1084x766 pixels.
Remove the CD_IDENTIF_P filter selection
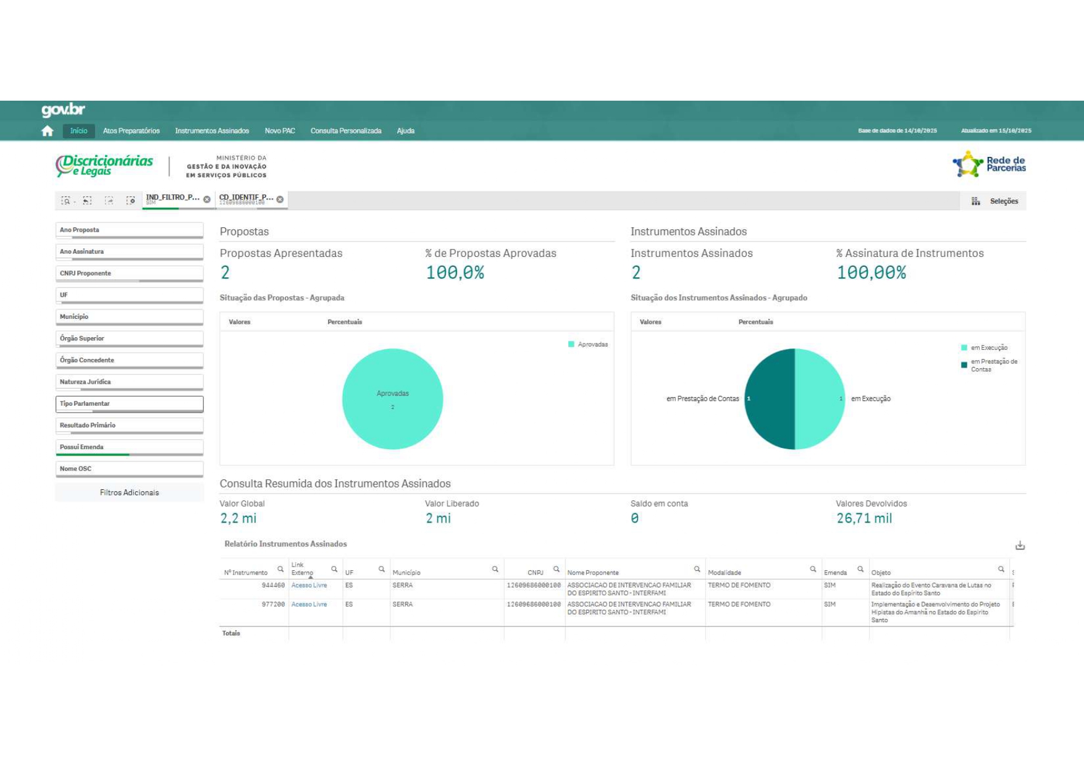[280, 200]
